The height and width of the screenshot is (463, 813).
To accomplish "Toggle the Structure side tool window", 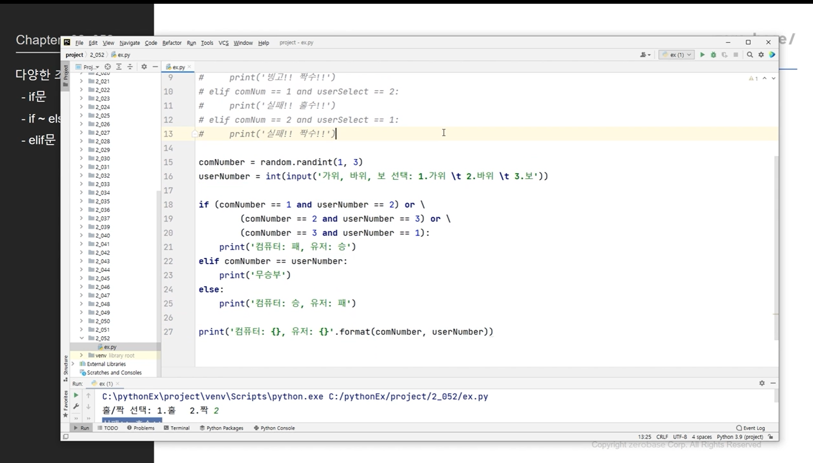I will pos(66,368).
